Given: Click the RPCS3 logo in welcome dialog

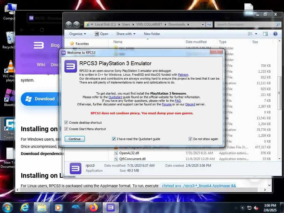Looking at the screenshot, I should 71,66.
